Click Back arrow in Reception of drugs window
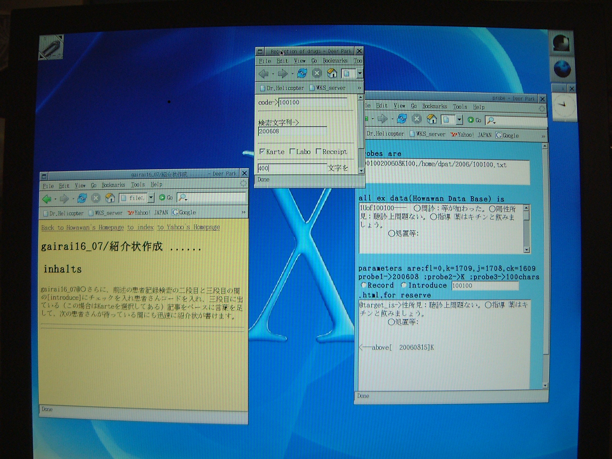Image resolution: width=612 pixels, height=459 pixels. [x=263, y=74]
